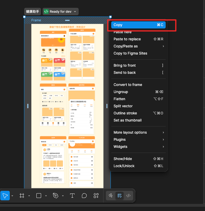Click the top-right selection handle

(x=110, y=17)
